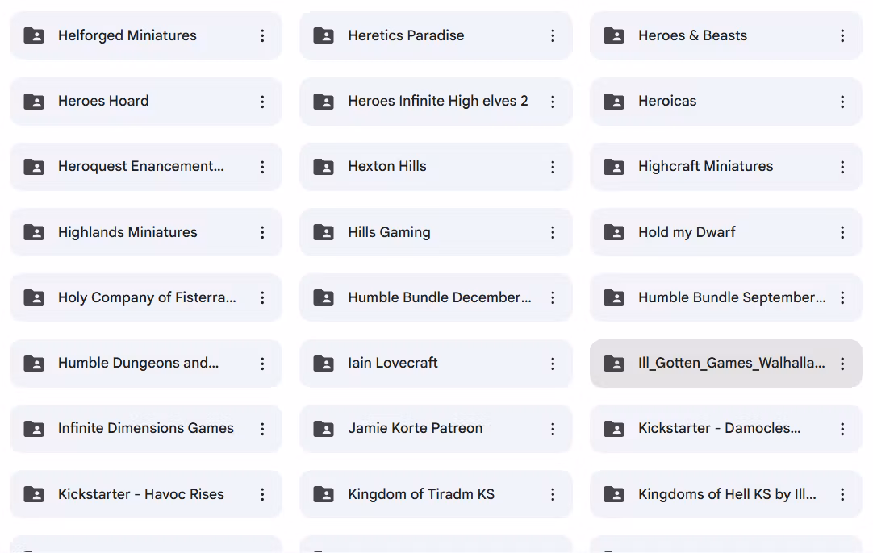This screenshot has width=873, height=553.
Task: Show options menu for Hills Gaming
Action: tap(553, 232)
